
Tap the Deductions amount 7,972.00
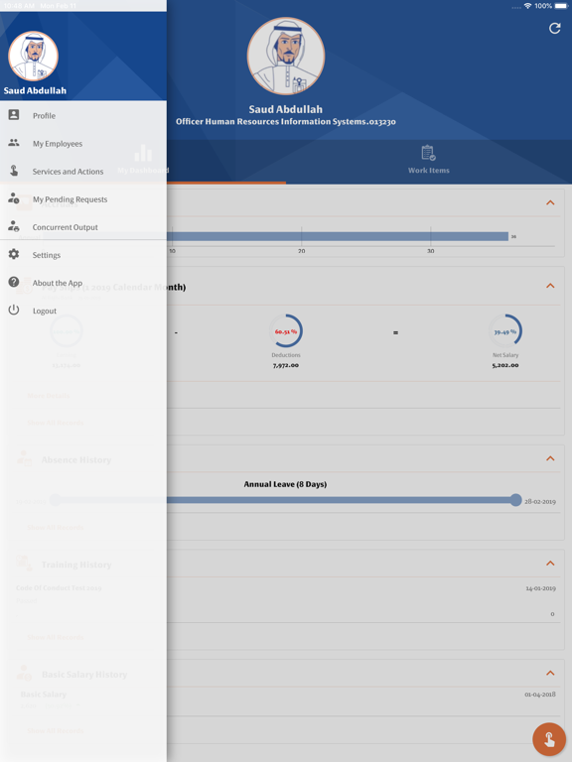tap(286, 365)
